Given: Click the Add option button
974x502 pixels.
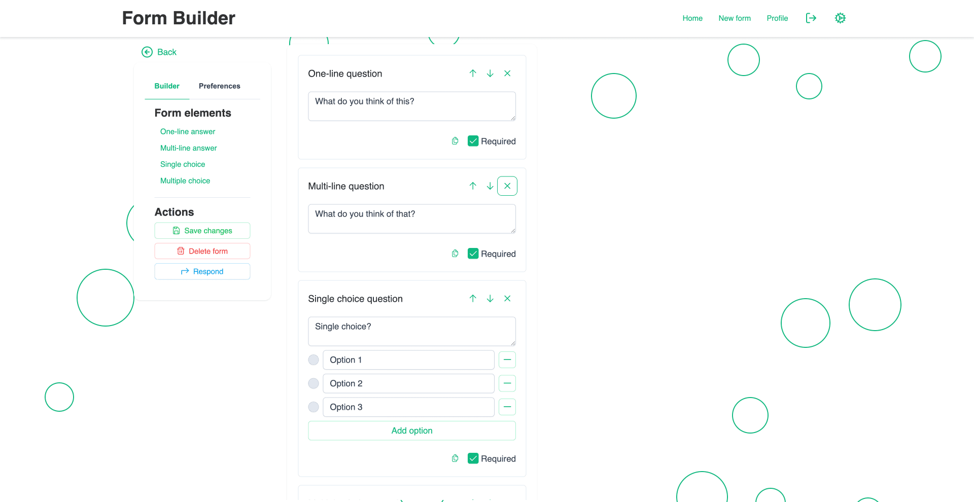Looking at the screenshot, I should click(411, 431).
